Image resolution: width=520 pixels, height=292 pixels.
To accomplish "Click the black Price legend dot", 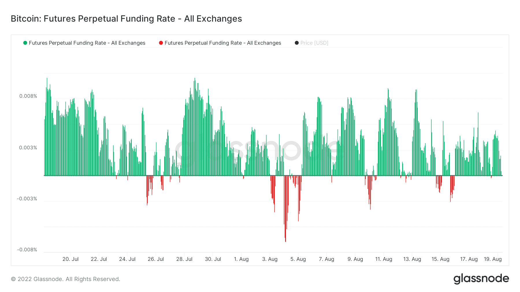I will pyautogui.click(x=297, y=43).
